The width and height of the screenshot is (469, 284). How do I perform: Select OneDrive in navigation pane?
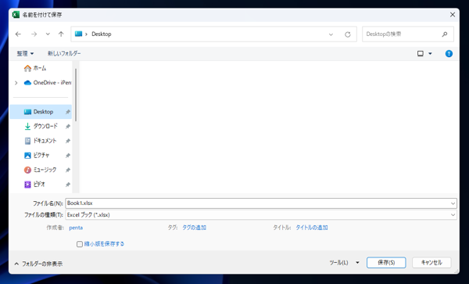pyautogui.click(x=48, y=83)
